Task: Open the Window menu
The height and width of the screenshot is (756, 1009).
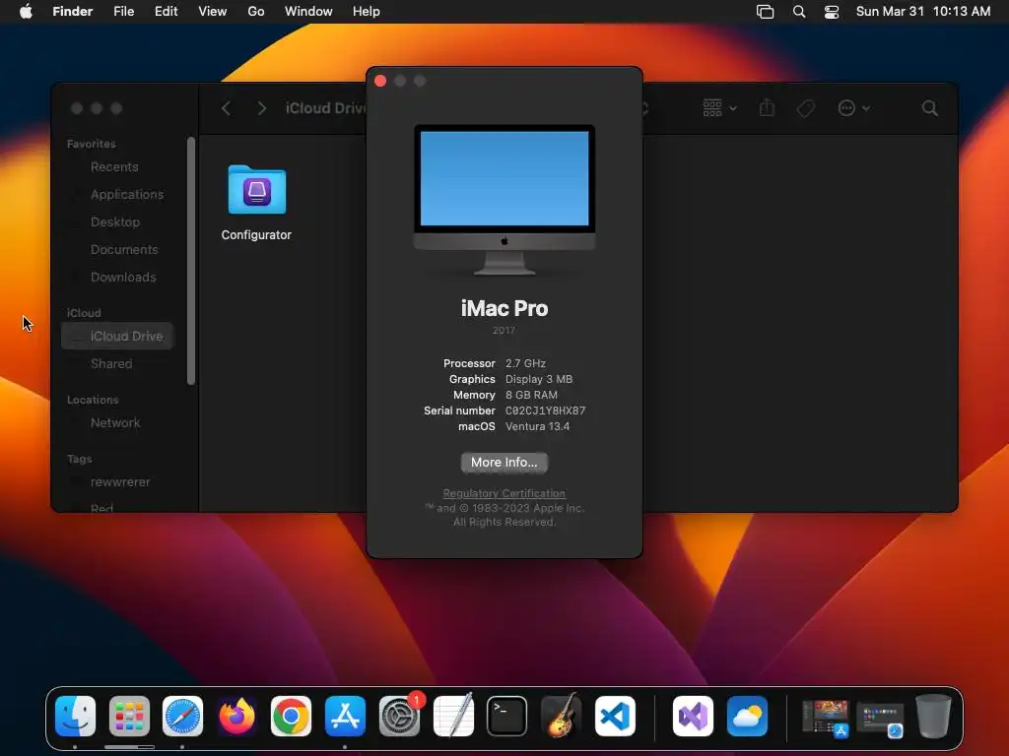Action: tap(308, 12)
